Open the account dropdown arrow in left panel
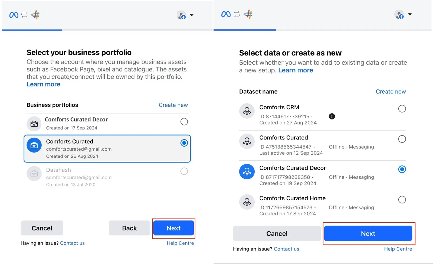 (x=192, y=15)
